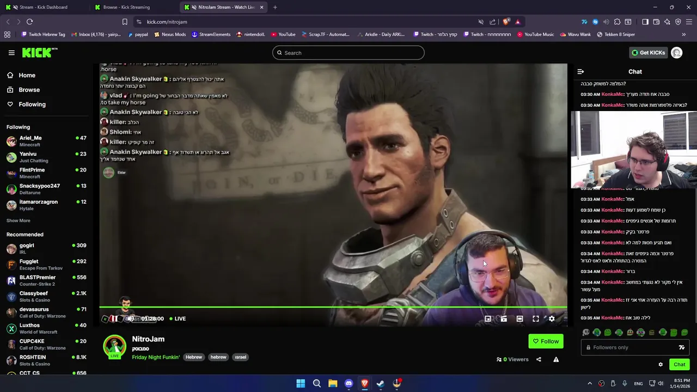Report the stream warning icon

point(556,359)
